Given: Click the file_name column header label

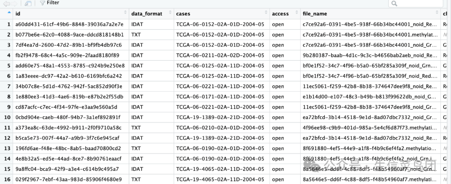Looking at the screenshot, I should [314, 14].
